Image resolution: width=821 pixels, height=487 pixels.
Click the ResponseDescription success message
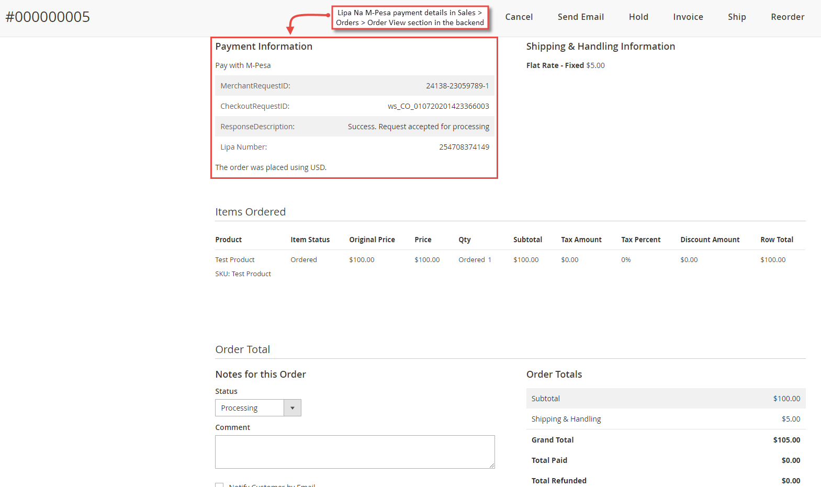[419, 127]
